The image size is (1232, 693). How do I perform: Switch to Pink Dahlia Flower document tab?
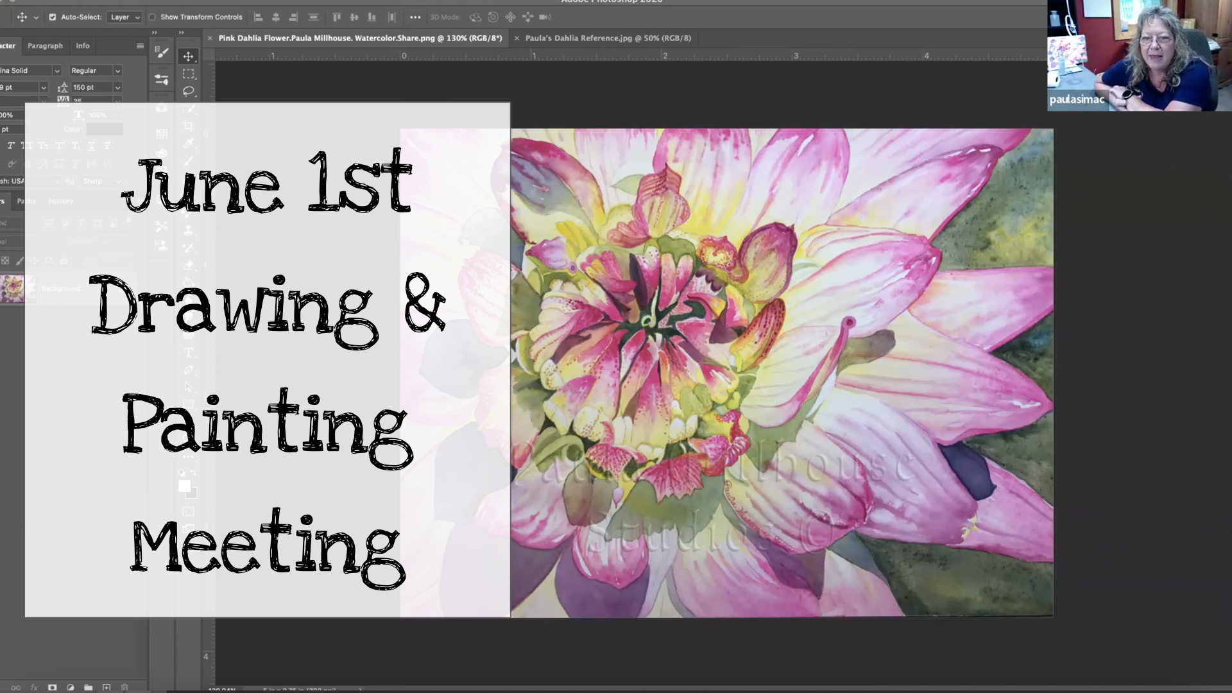pos(360,38)
